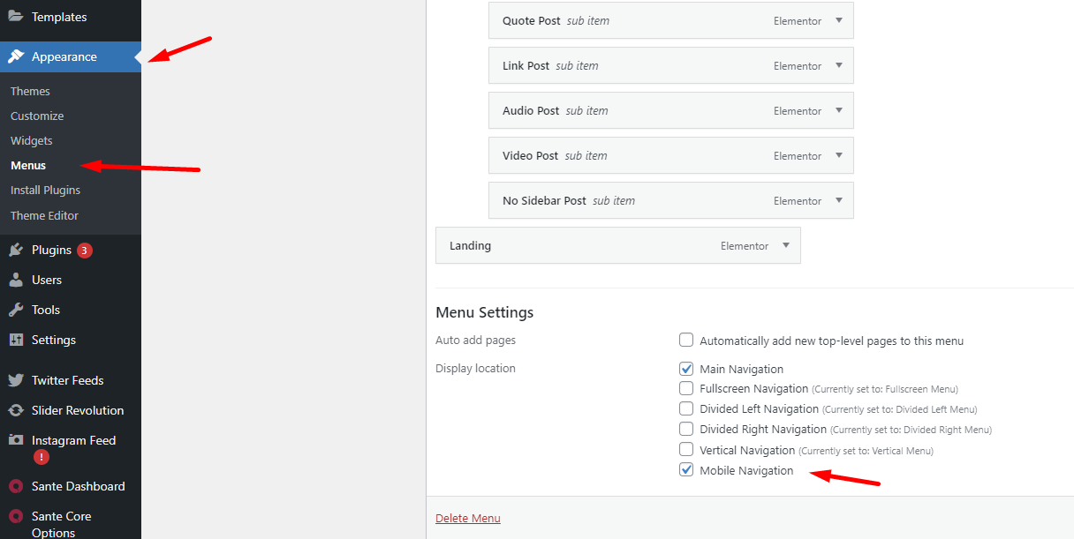Expand the No Sidebar Post item arrow

[839, 200]
